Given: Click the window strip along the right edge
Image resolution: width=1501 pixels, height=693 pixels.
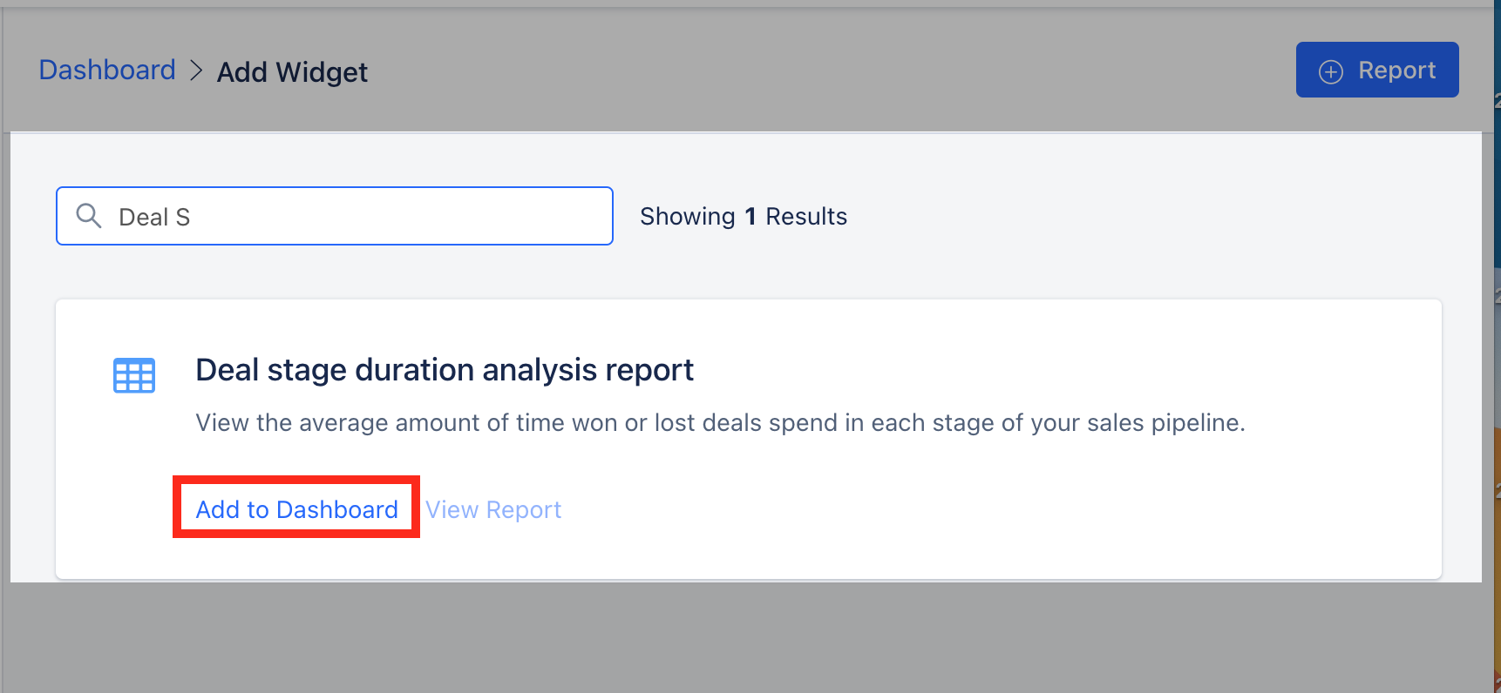Looking at the screenshot, I should (1497, 348).
